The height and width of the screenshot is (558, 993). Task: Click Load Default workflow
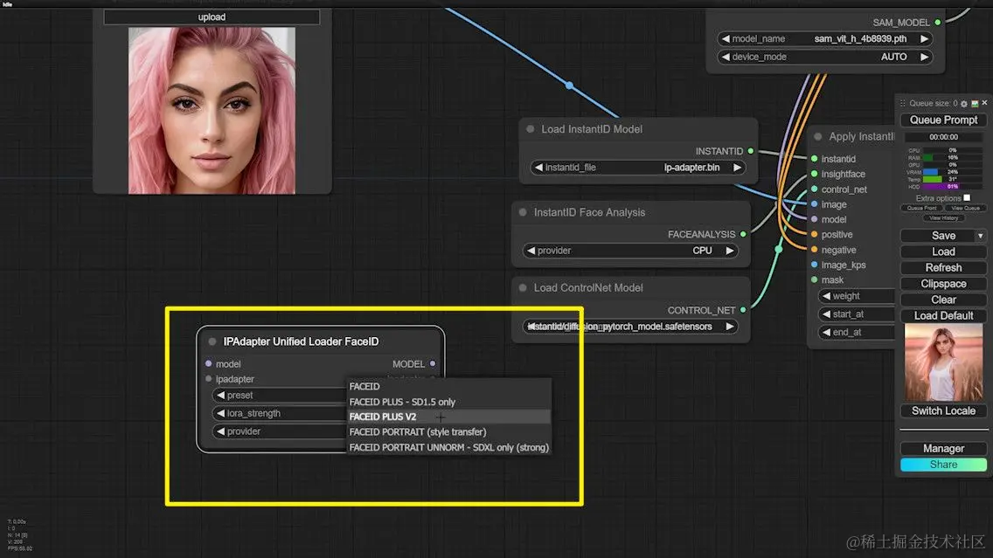point(943,316)
